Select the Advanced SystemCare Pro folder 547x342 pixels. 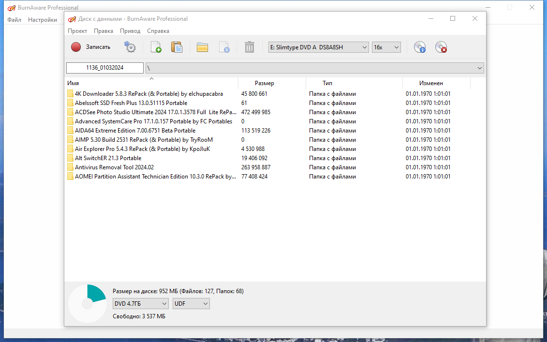(x=153, y=121)
